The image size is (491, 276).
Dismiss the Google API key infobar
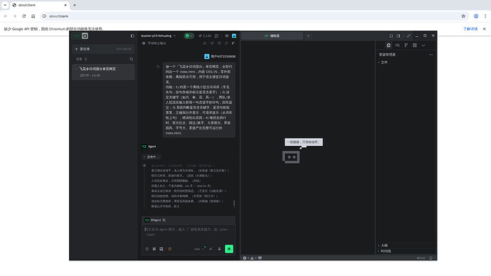pos(484,28)
